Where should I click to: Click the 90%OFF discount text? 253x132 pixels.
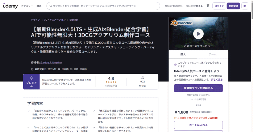click(207, 112)
